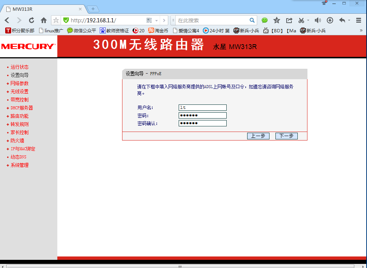Click into the 在此搜索 search box
Image resolution: width=367 pixels, height=268 pixels.
(x=212, y=20)
